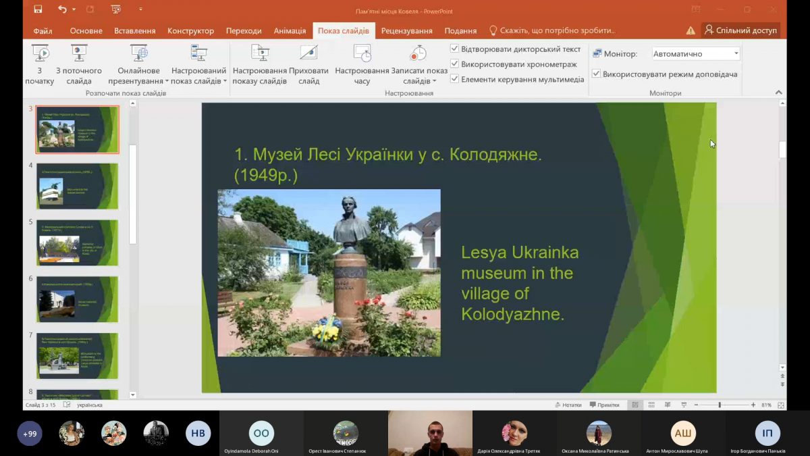Open the Нотатки notes pane button
The height and width of the screenshot is (456, 810).
(x=568, y=405)
